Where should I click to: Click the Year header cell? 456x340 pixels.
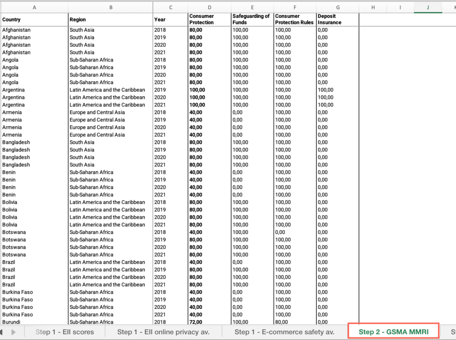[171, 20]
